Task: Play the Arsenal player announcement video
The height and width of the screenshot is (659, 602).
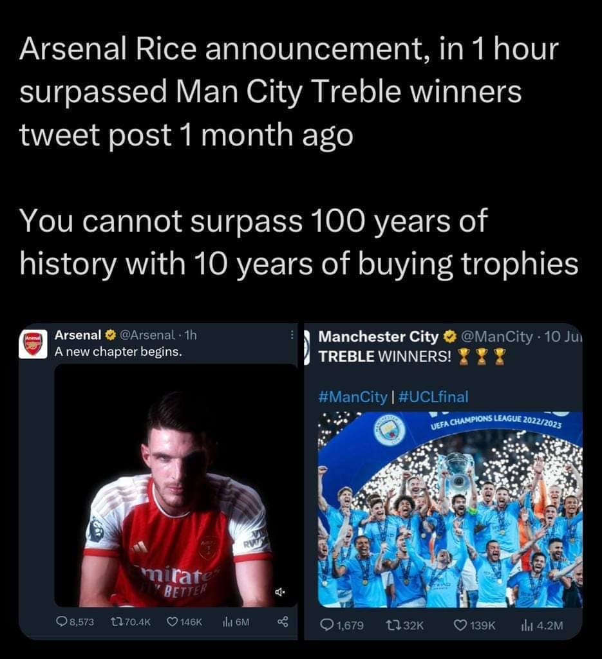Action: [175, 486]
